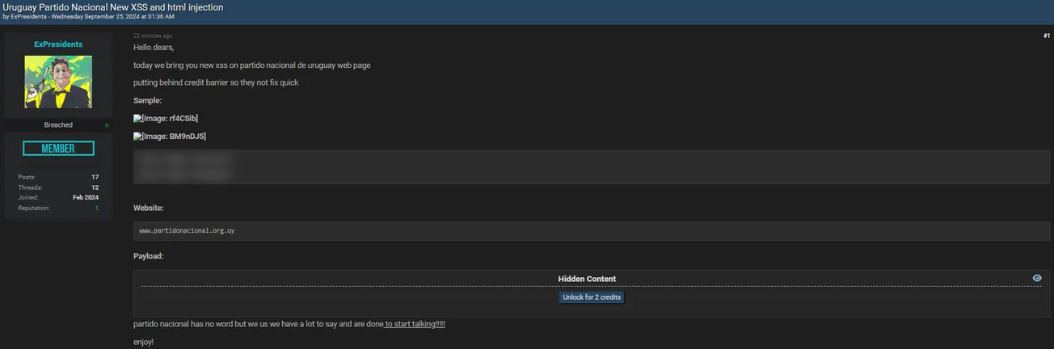
Task: Click the "22 minutes ago" timestamp
Action: click(x=153, y=36)
